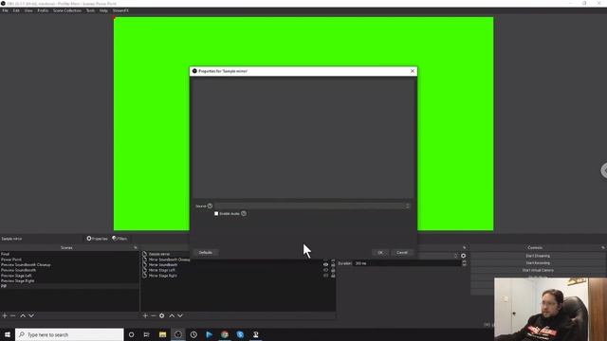607x341 pixels.
Task: Move the scene up in the list
Action: tap(23, 315)
